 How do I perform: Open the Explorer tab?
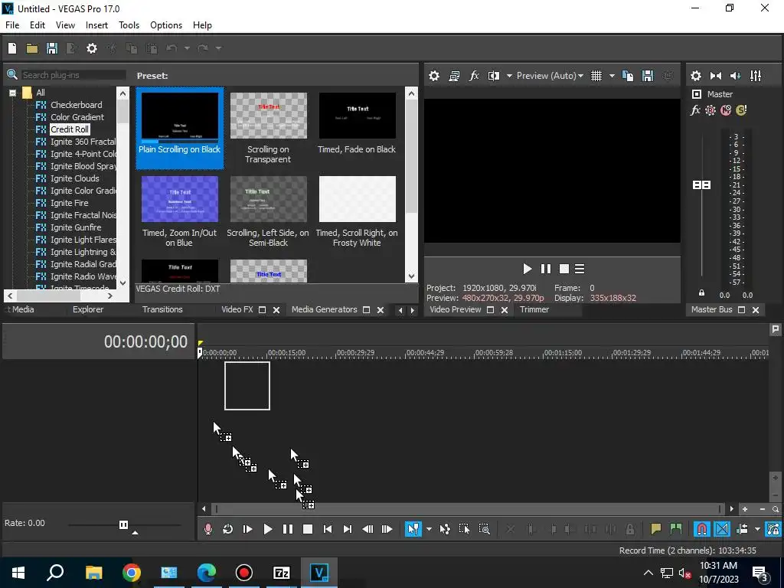(88, 309)
